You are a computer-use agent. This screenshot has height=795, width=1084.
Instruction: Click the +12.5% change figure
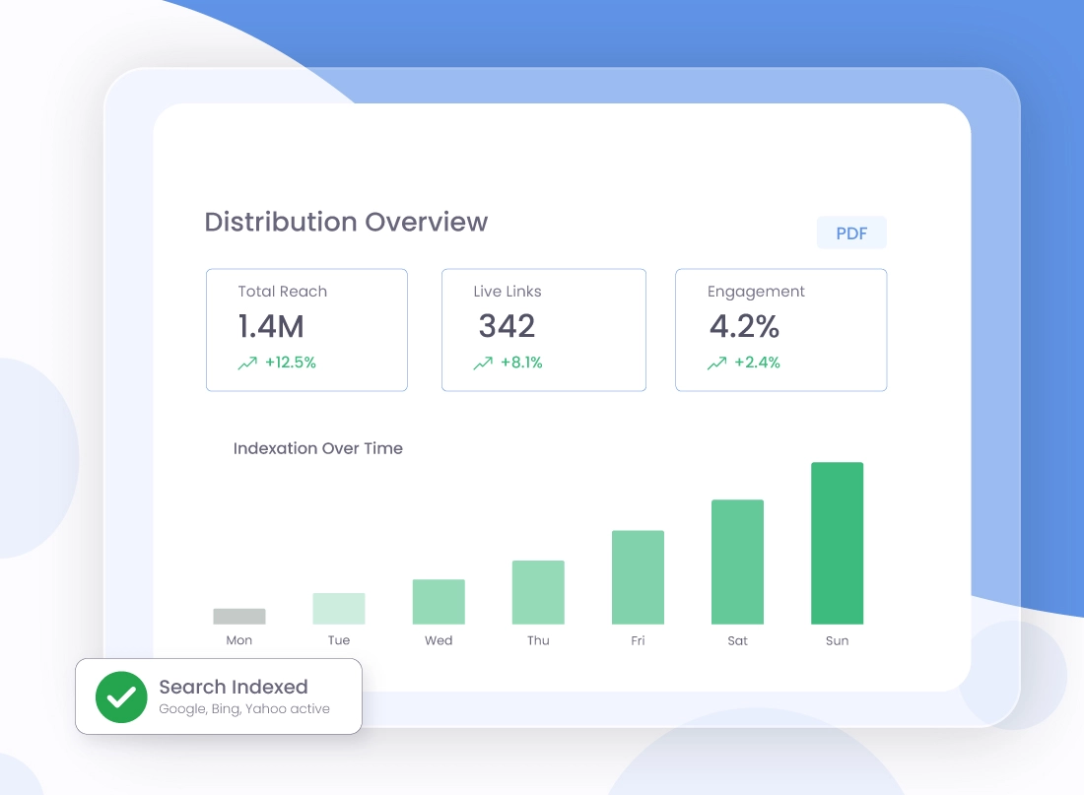pos(291,363)
